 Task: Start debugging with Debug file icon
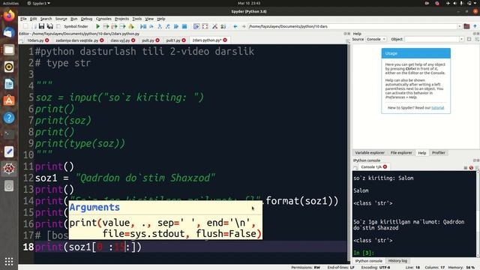coord(143,27)
